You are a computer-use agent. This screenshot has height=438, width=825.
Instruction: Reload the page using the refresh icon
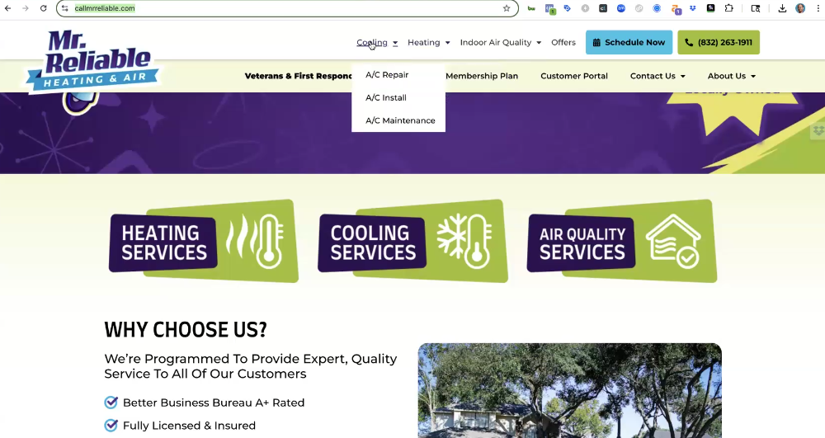(43, 8)
